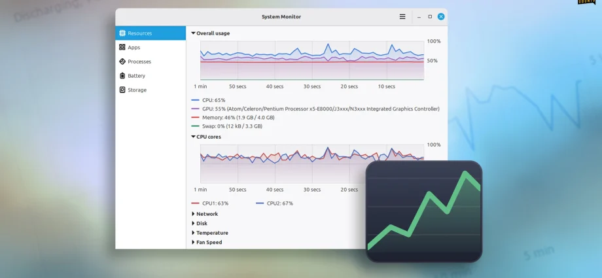This screenshot has height=278, width=602.
Task: Click the green chart app icon
Action: (424, 211)
